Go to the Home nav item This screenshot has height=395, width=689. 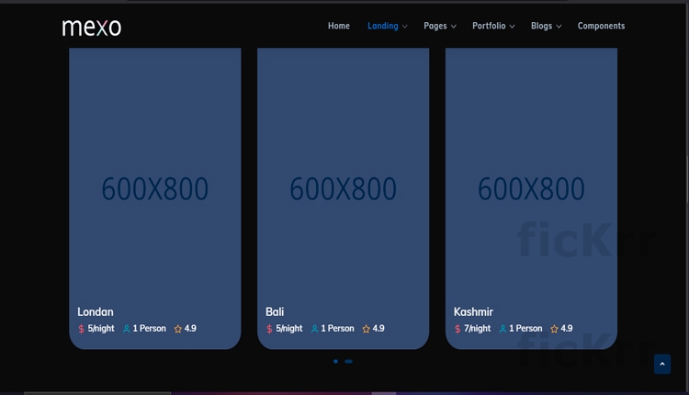coord(339,26)
